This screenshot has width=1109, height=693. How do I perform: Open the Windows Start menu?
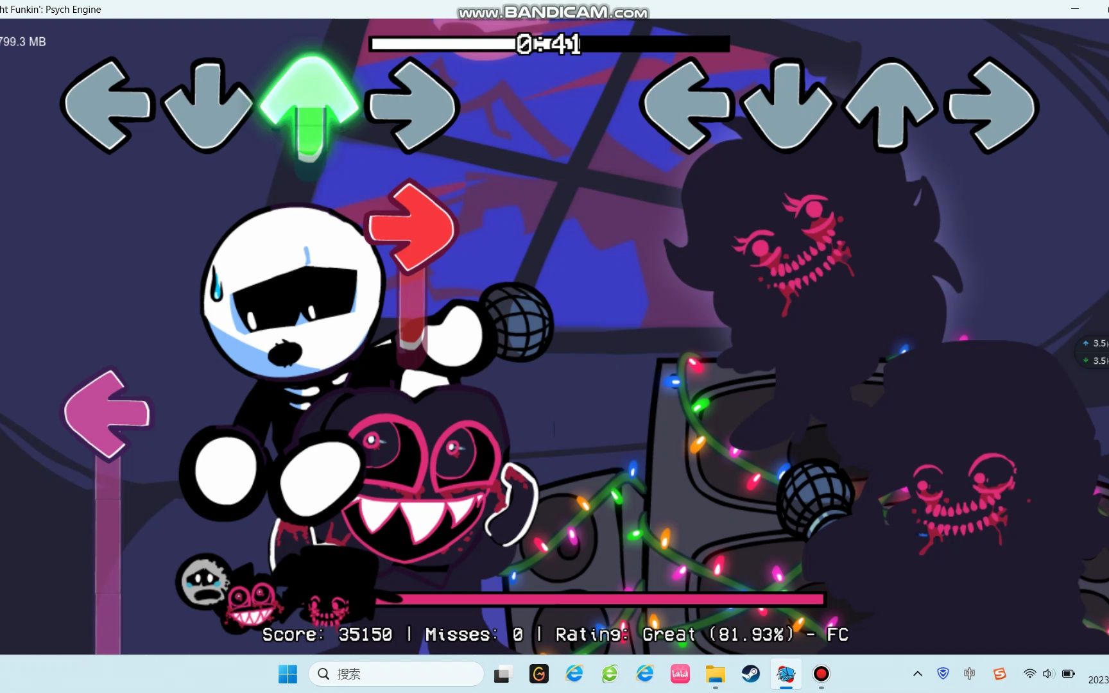coord(288,674)
